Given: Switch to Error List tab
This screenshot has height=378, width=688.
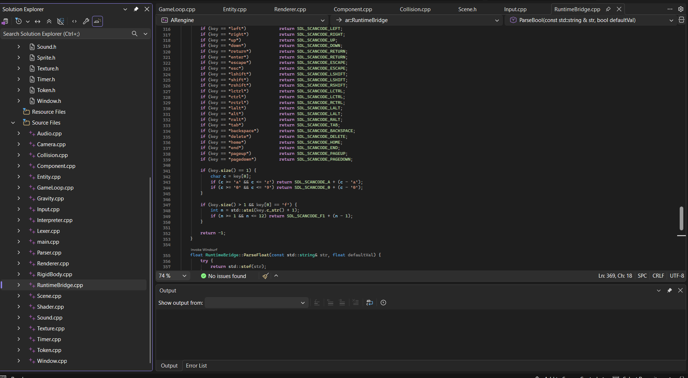Looking at the screenshot, I should (x=196, y=365).
